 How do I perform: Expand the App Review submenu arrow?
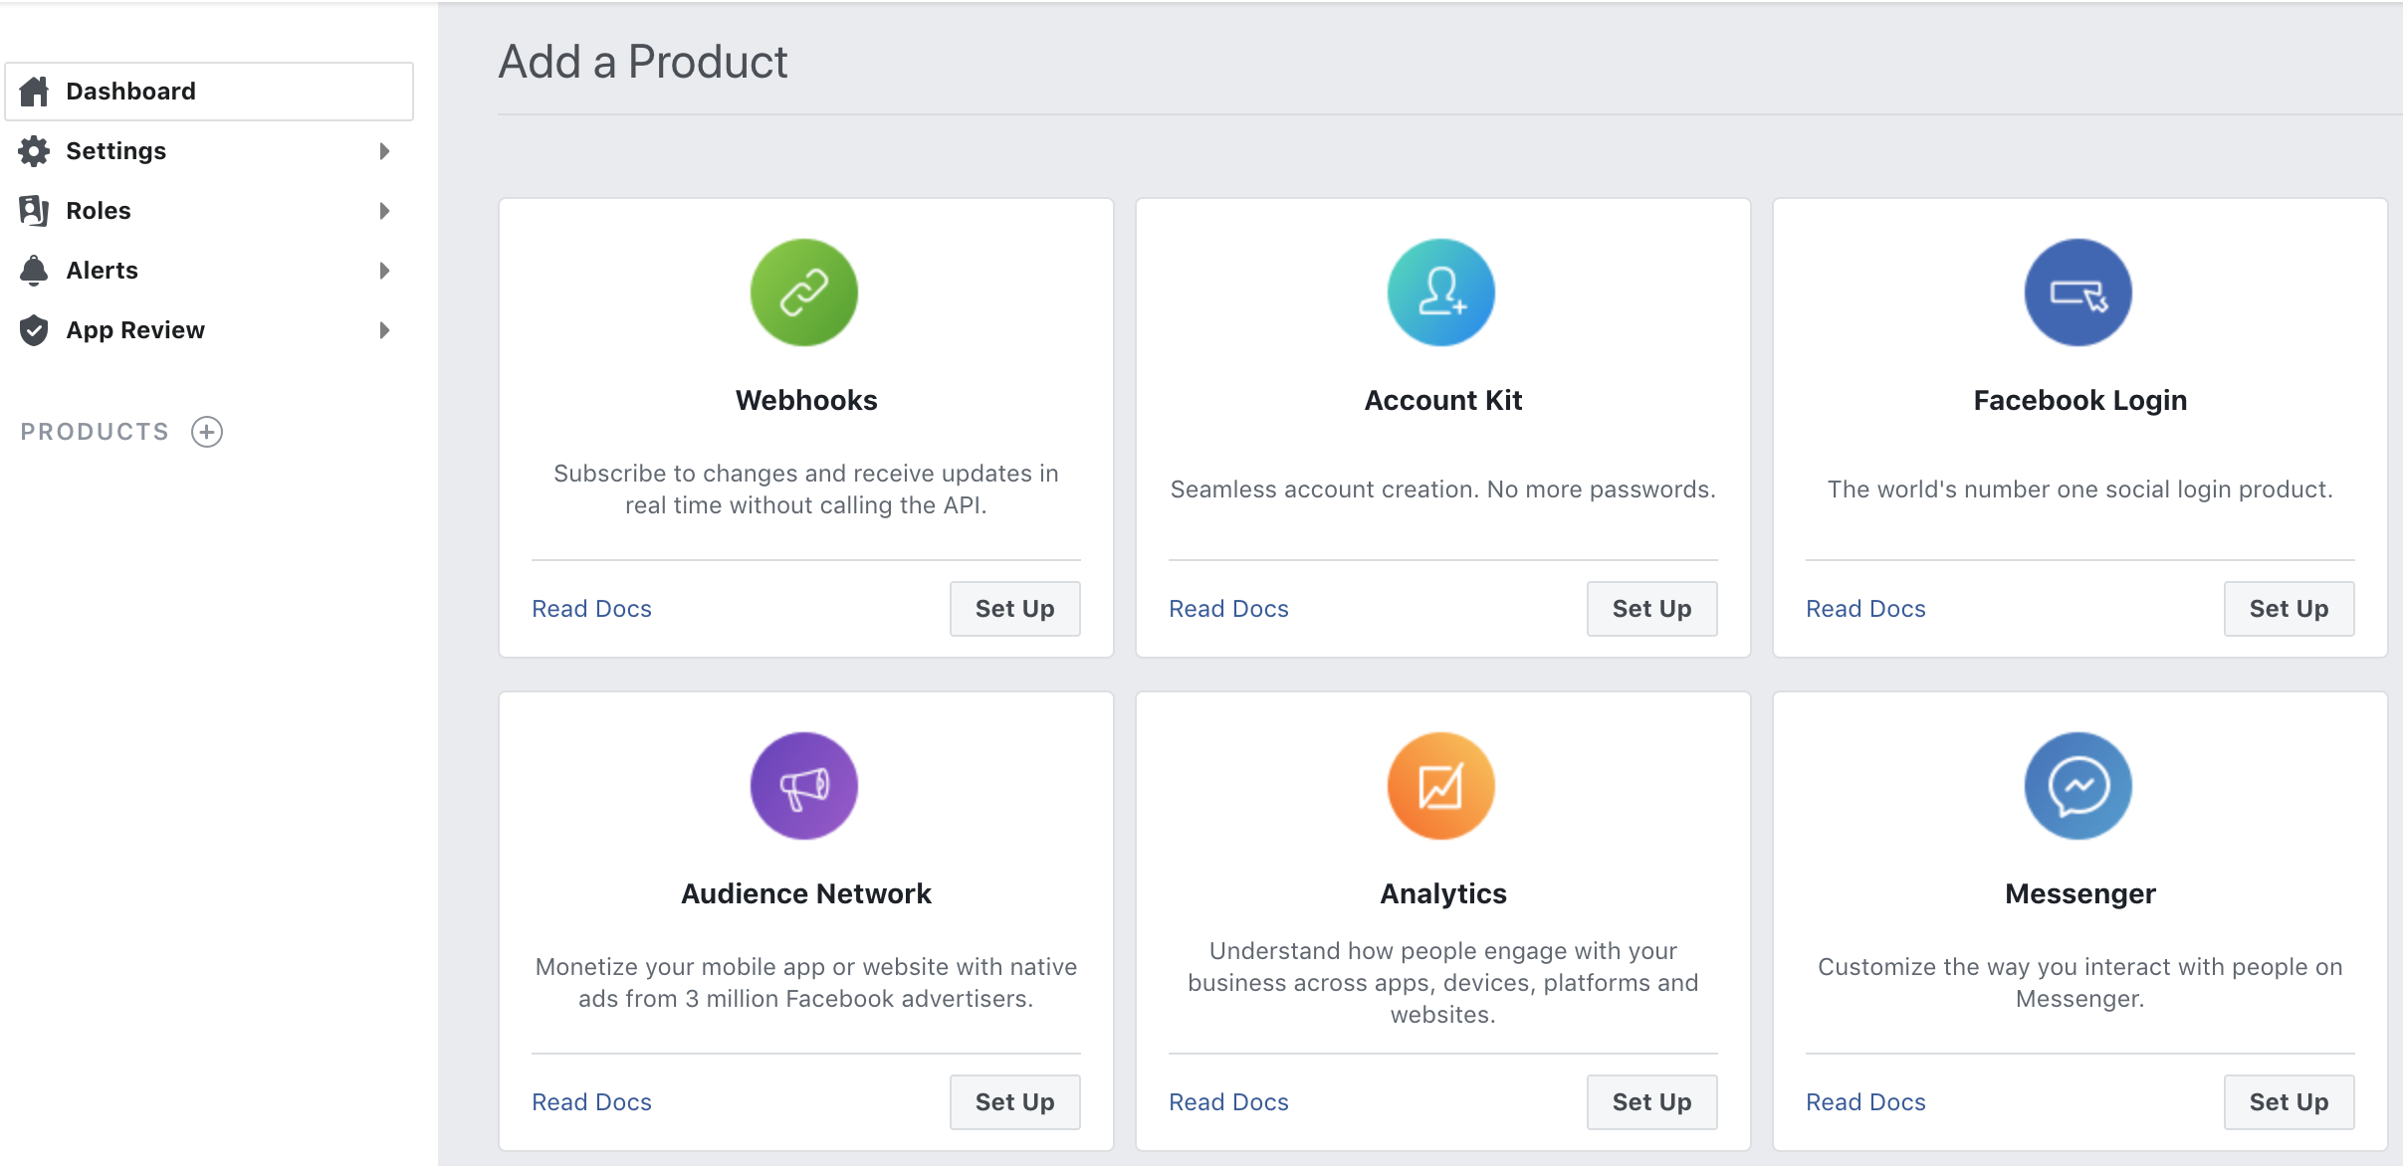click(x=384, y=330)
